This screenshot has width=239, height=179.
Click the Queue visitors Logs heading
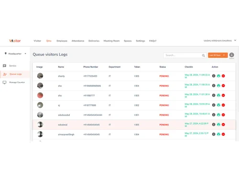point(50,54)
